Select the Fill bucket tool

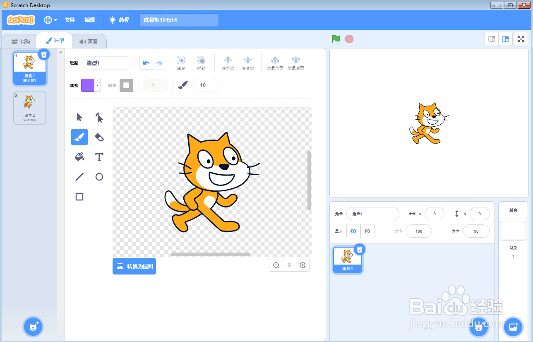(x=79, y=157)
